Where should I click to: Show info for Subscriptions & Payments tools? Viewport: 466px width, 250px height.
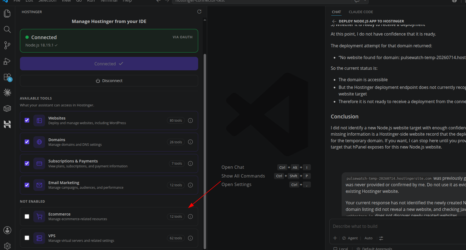pos(190,164)
